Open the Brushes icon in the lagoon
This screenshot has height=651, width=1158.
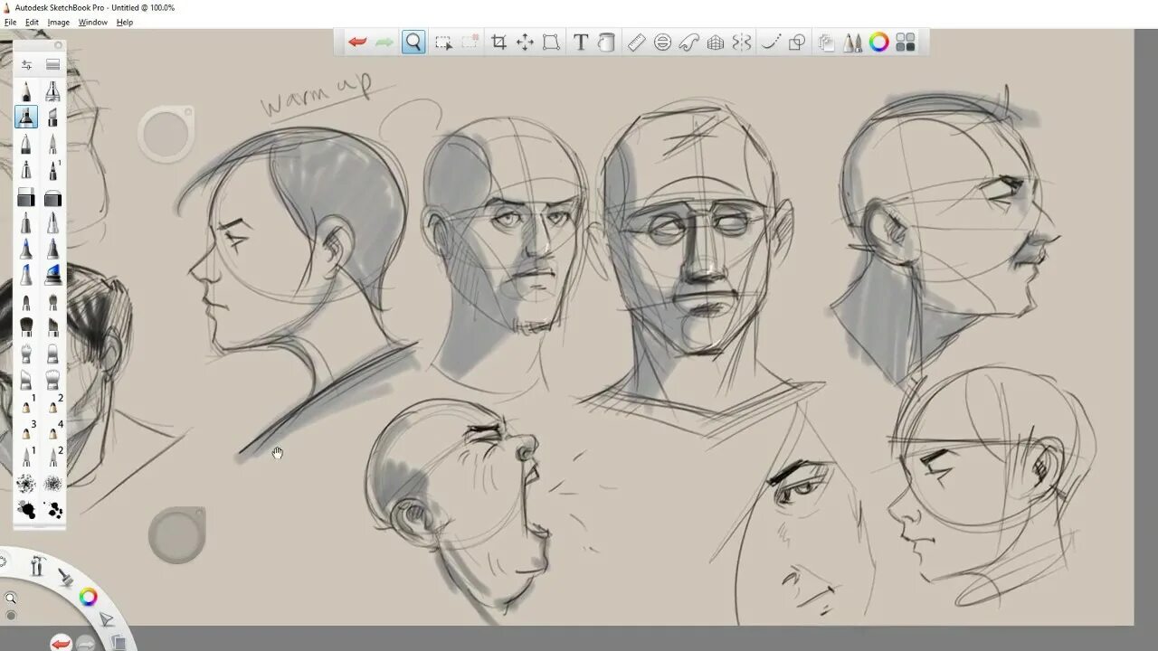click(x=65, y=576)
